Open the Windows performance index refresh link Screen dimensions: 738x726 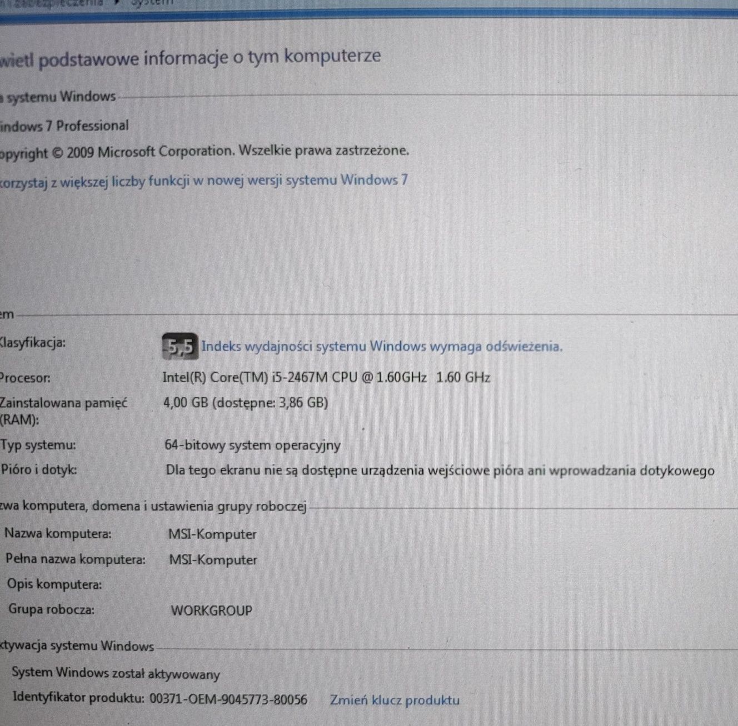click(382, 347)
